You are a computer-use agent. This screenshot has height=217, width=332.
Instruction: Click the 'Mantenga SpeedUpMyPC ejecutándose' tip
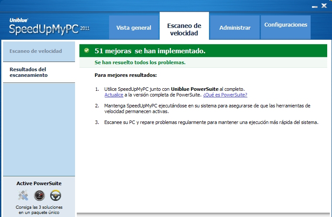click(x=207, y=108)
